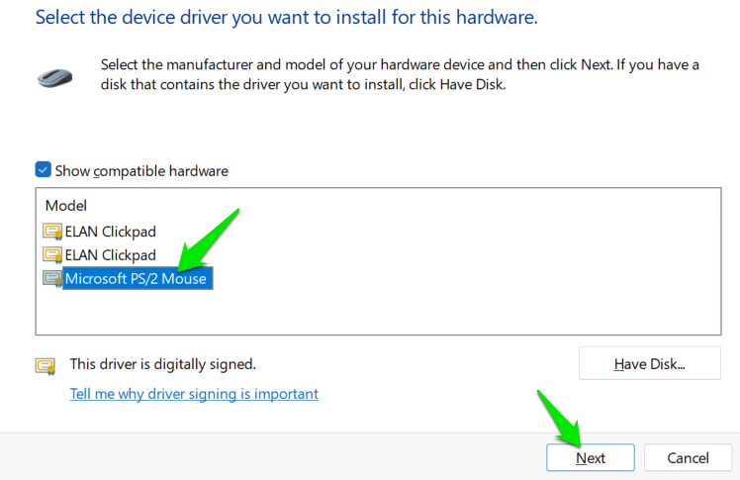This screenshot has height=480, width=740.
Task: Click the Model column header
Action: point(66,206)
